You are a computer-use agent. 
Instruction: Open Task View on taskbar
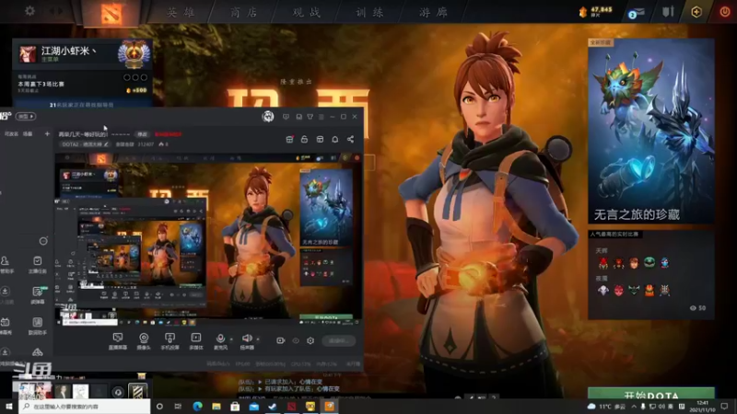point(178,407)
